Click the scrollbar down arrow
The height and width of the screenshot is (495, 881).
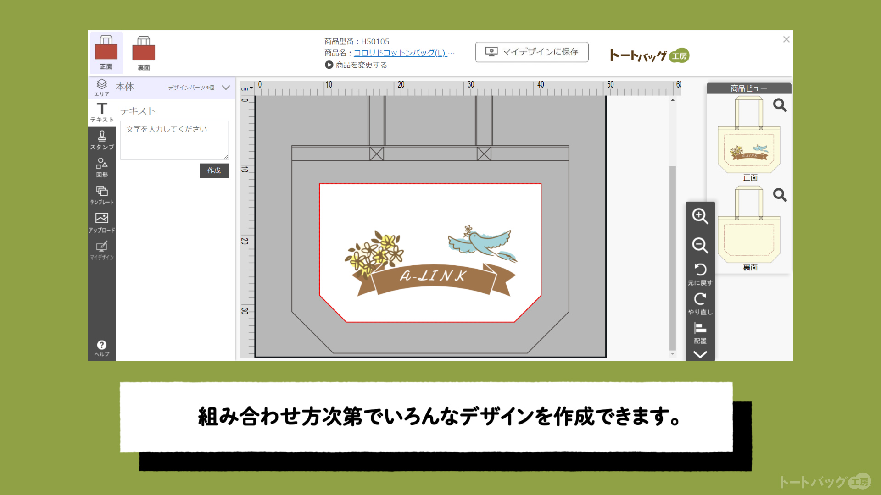[x=673, y=354]
